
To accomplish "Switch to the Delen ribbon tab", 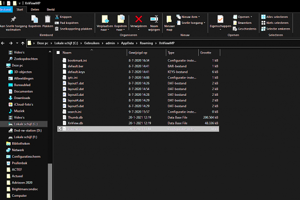I will point(35,9).
